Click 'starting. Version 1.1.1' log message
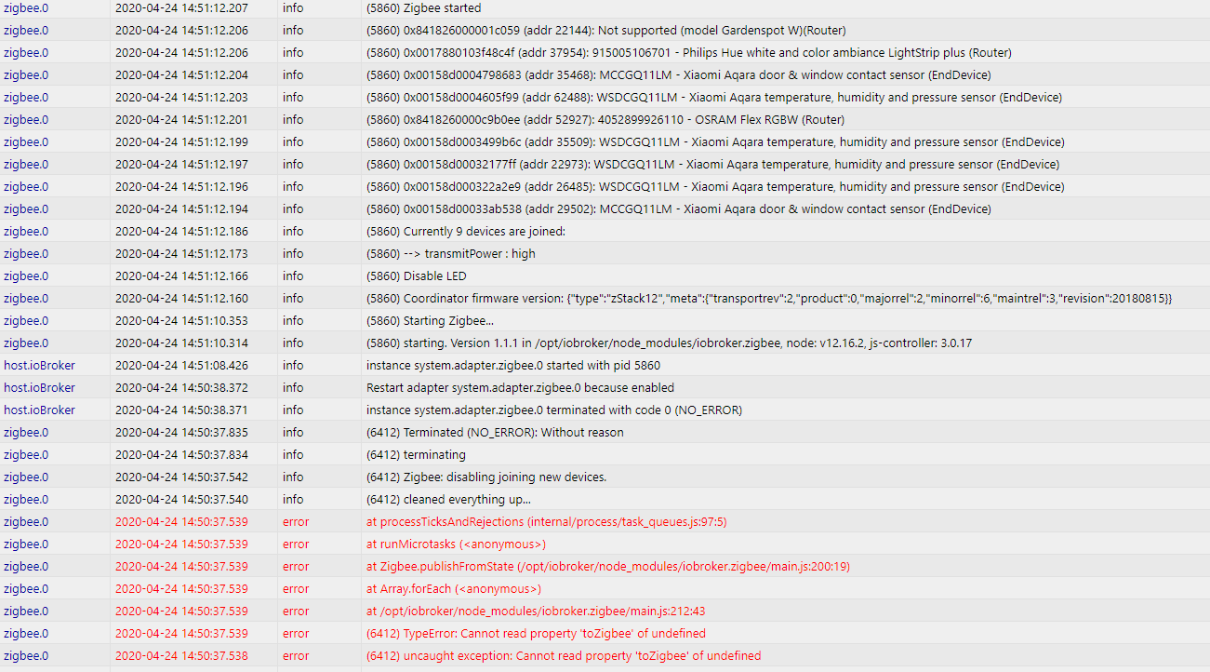The height and width of the screenshot is (672, 1210). pyautogui.click(x=669, y=343)
